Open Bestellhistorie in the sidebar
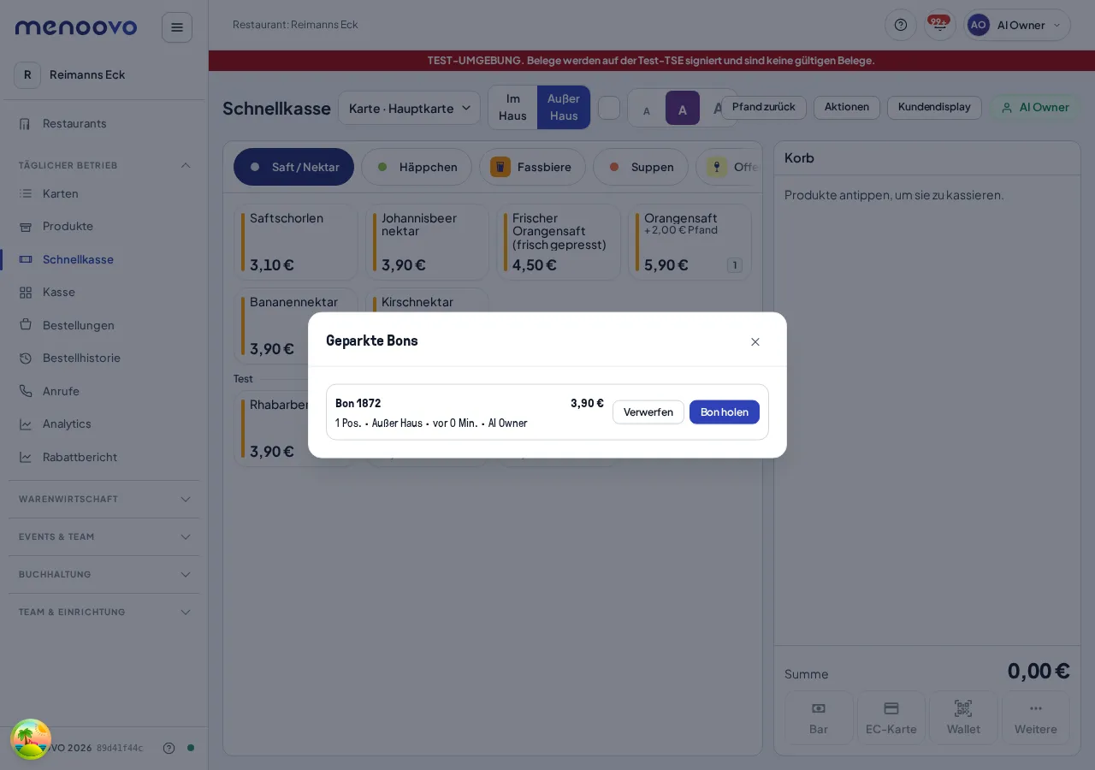 (x=104, y=358)
